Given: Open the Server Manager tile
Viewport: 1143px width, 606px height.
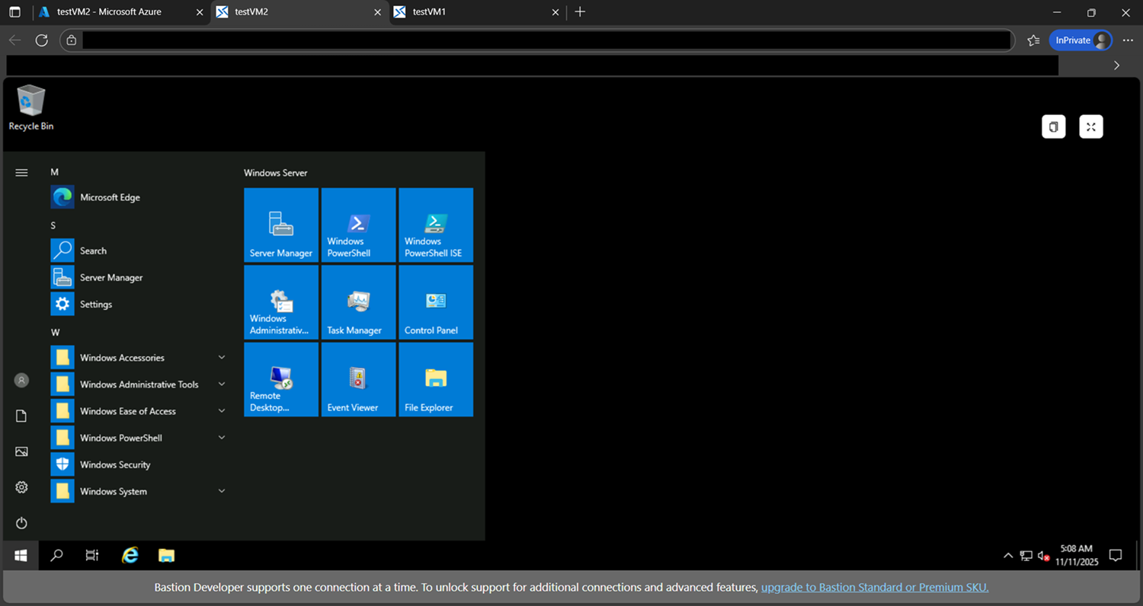Looking at the screenshot, I should tap(281, 225).
